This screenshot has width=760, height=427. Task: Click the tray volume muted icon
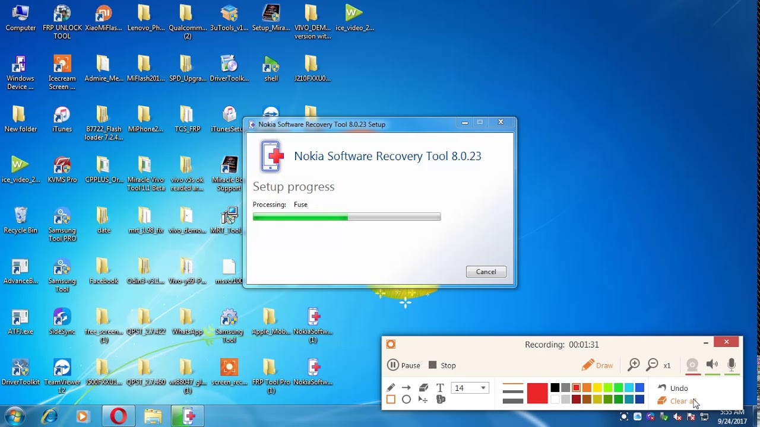677,417
